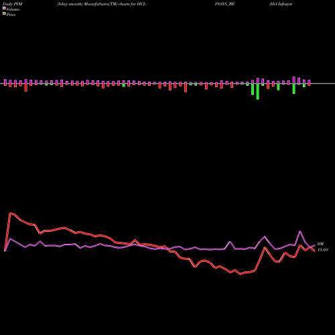This screenshot has width=335, height=335.
Task: Click the 15.69 price value label
Action: [x=323, y=250]
